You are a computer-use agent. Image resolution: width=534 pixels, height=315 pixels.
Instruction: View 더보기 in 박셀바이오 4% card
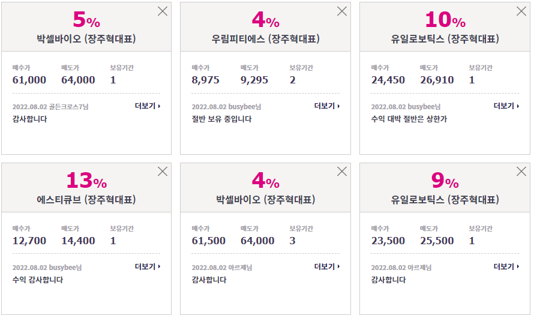coord(327,266)
